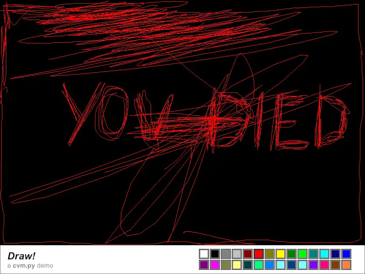
Task: Select the pure blue swatch
Action: point(346,254)
